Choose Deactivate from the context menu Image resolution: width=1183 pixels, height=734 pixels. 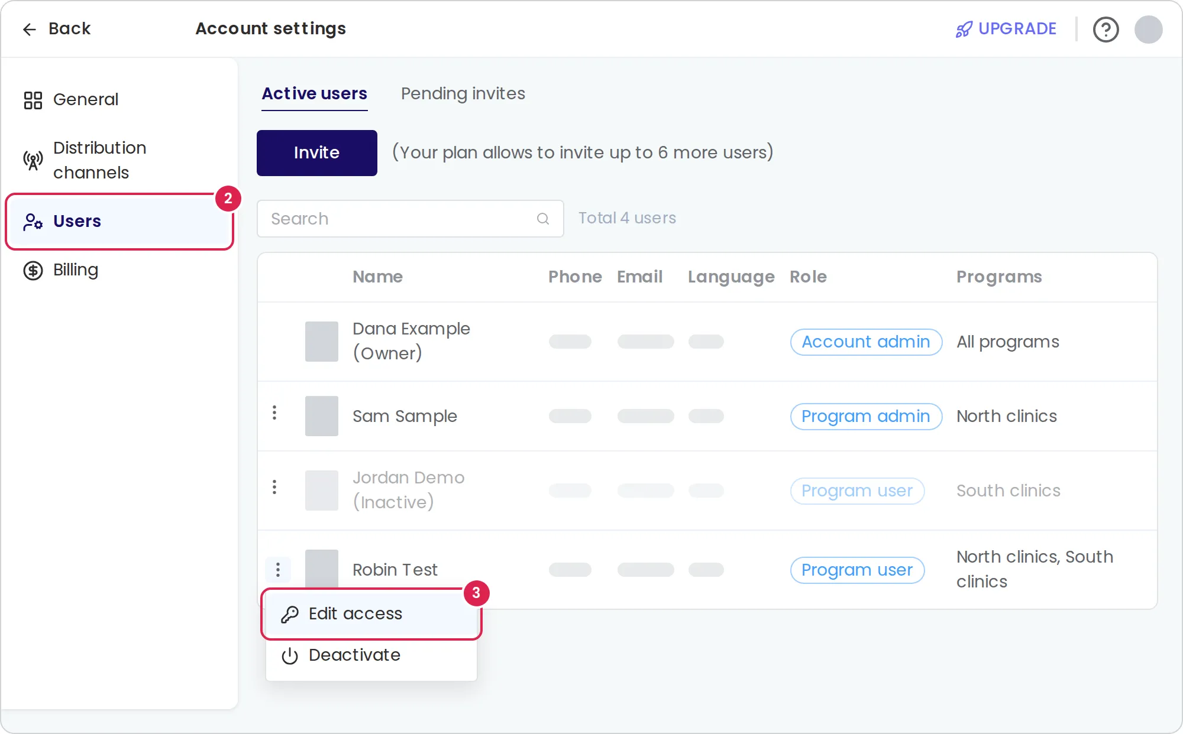pos(371,655)
